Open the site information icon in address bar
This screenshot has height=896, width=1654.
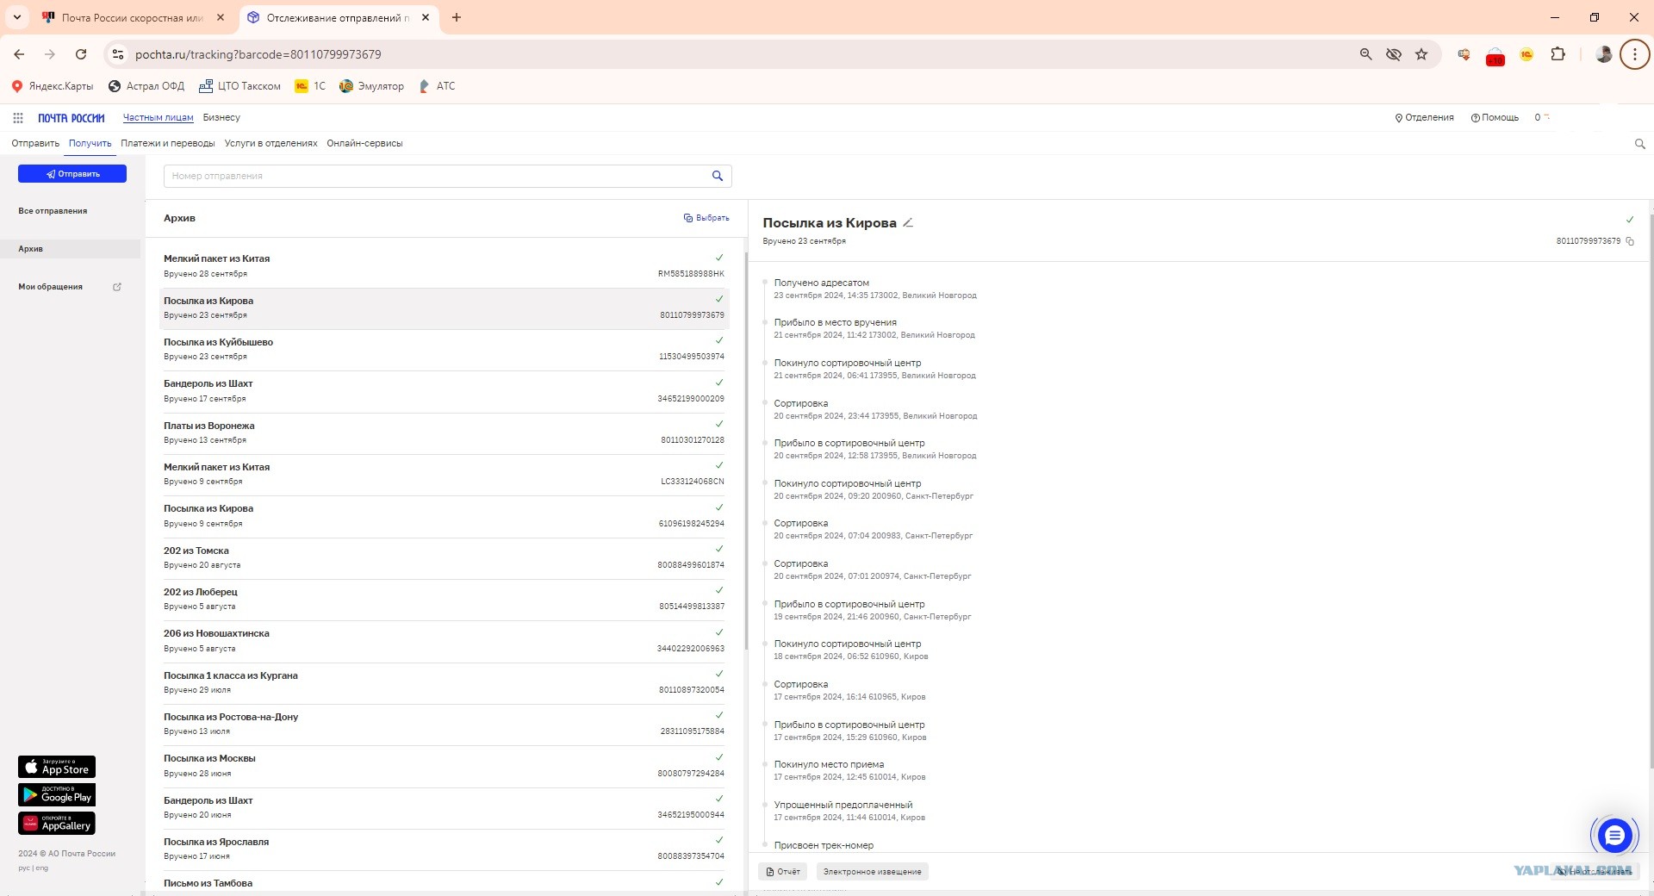118,54
